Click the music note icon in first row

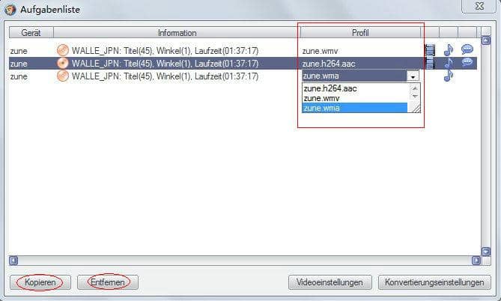click(449, 50)
